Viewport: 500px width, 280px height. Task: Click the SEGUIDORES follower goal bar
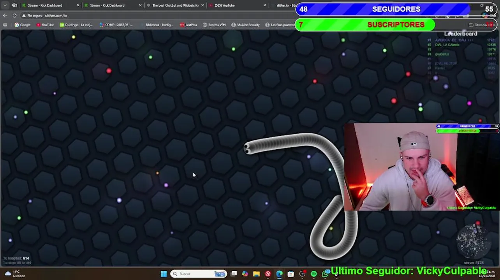397,9
